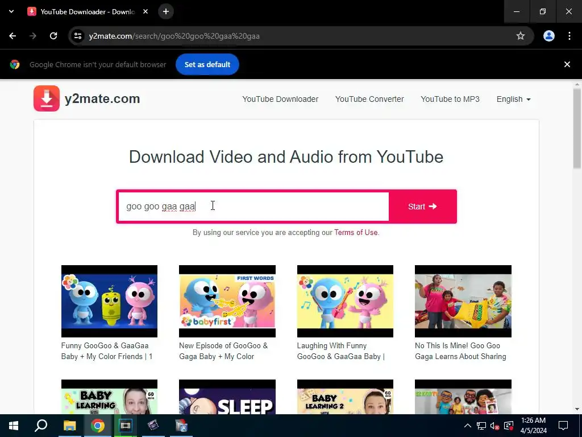Click the muted volume tray icon
This screenshot has height=437, width=582.
tap(494, 426)
